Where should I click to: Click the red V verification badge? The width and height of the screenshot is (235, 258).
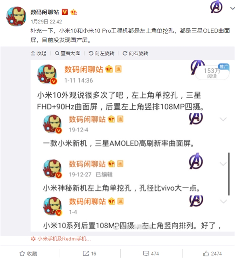65,12
